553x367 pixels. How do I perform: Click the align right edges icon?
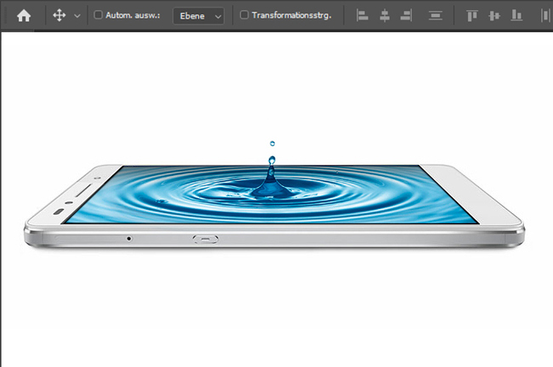coord(406,15)
